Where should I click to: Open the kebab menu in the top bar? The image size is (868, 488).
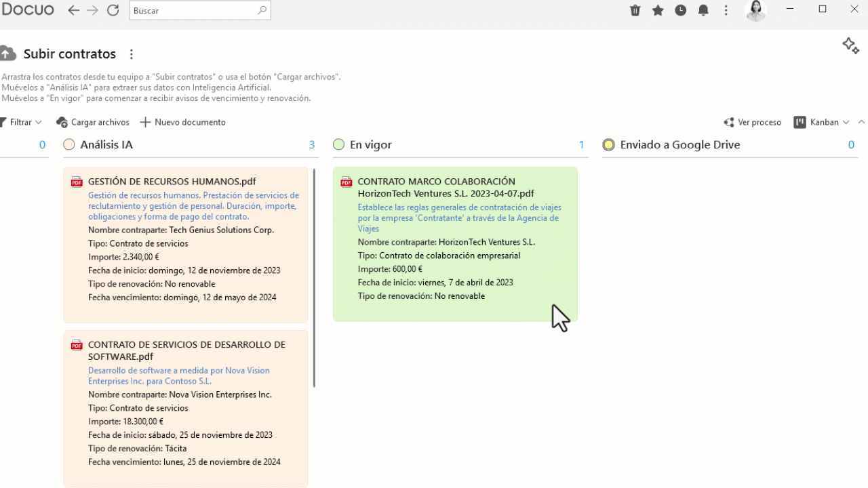(726, 9)
